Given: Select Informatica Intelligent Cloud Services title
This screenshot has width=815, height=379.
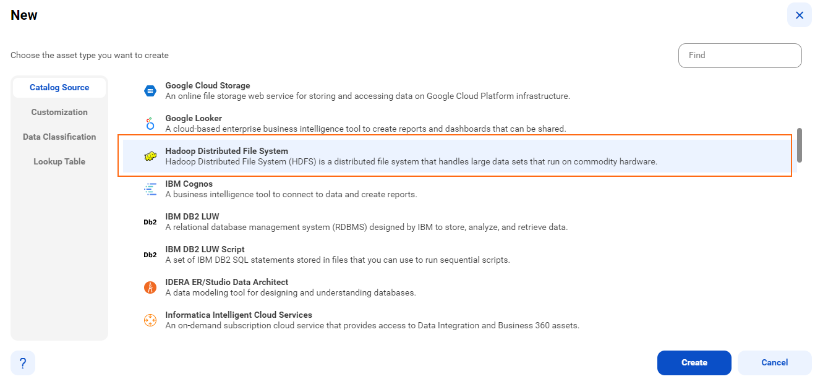Looking at the screenshot, I should point(239,315).
